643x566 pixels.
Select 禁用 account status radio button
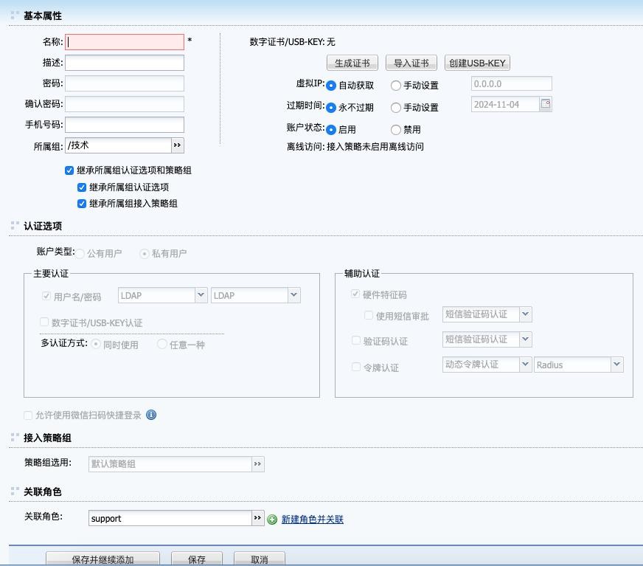(x=396, y=130)
